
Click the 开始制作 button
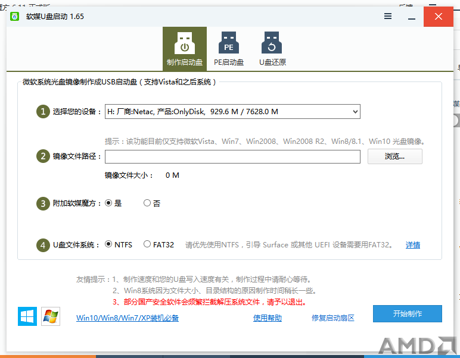(408, 314)
